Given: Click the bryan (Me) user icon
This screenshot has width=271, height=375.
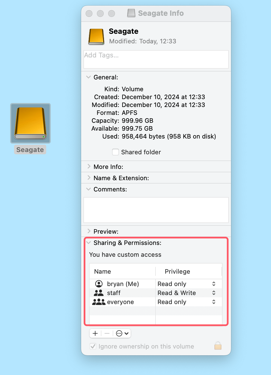Looking at the screenshot, I should click(98, 284).
